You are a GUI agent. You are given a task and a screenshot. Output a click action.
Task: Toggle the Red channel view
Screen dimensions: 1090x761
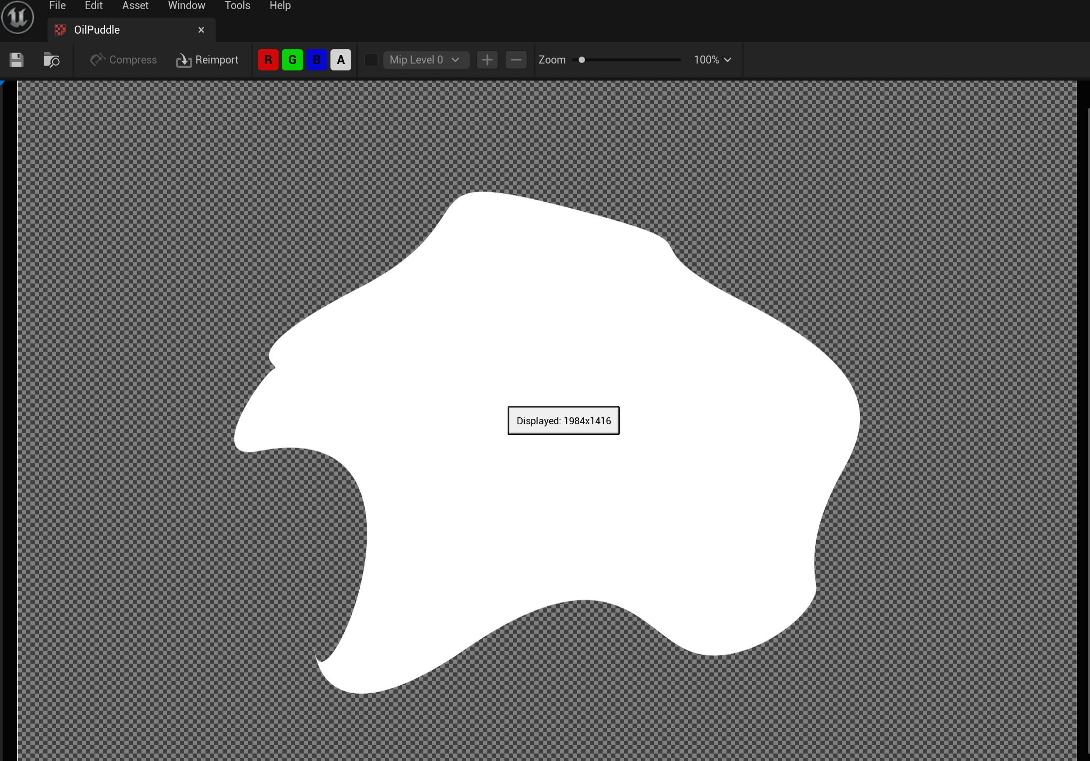coord(268,60)
